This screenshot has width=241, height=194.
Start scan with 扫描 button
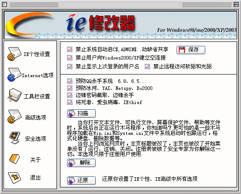[x=81, y=114]
